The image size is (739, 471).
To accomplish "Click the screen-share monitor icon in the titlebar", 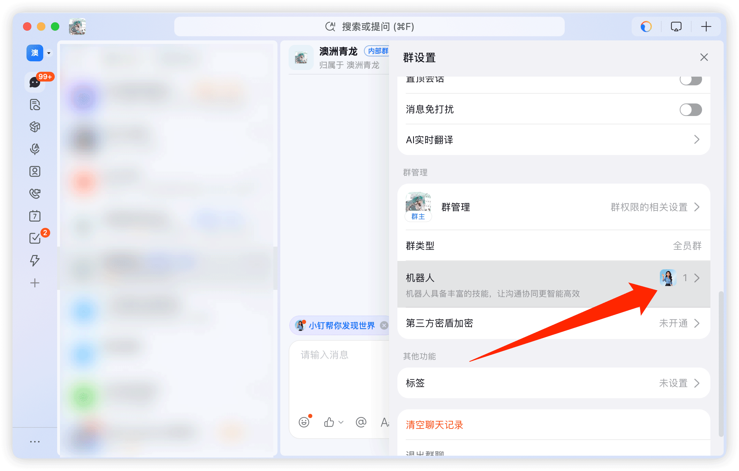I will tap(676, 26).
